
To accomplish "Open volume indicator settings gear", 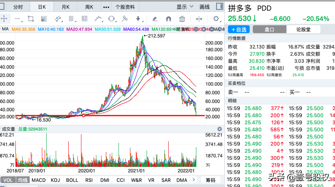I will (x=219, y=129).
